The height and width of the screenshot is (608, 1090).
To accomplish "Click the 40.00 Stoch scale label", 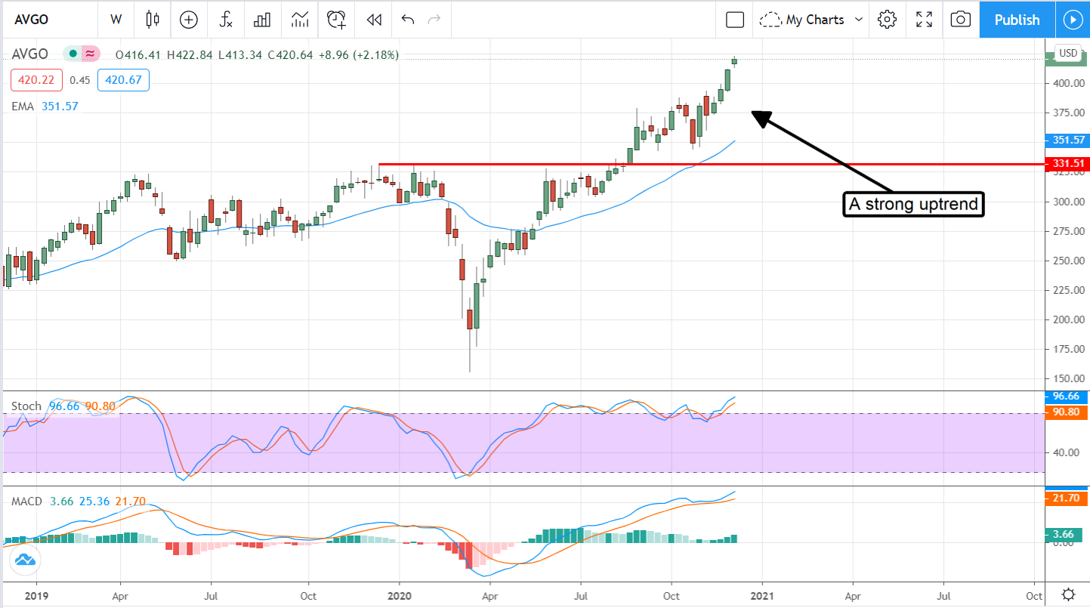I will tap(1068, 452).
